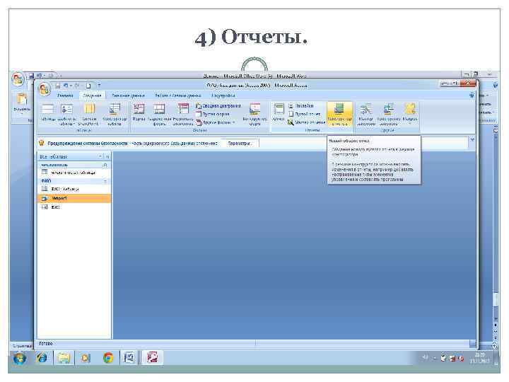Open quick access toolbar customization arrow in Access
Viewport: 509px width, 382px height.
tap(99, 86)
